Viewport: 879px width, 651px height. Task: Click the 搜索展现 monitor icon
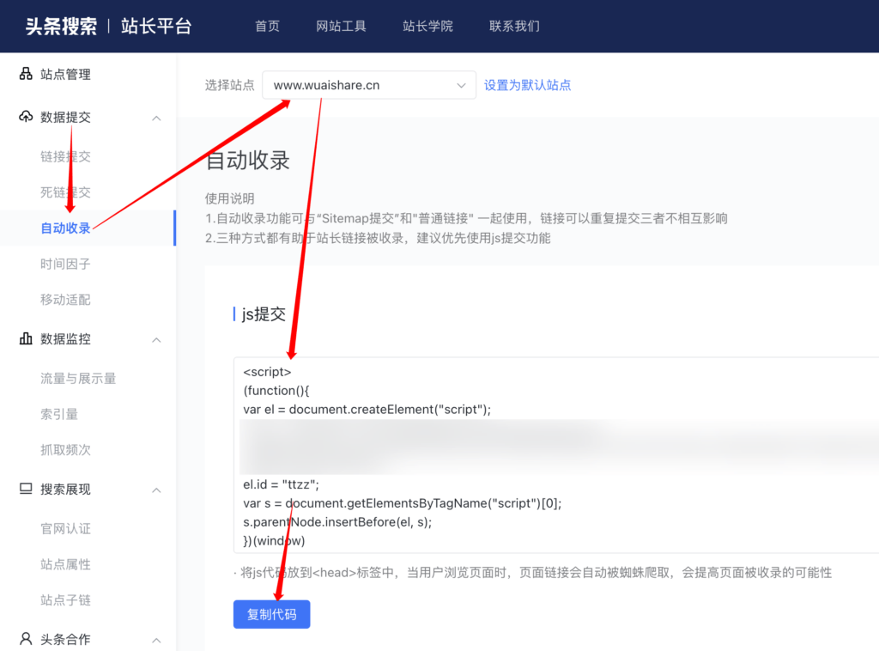click(26, 489)
